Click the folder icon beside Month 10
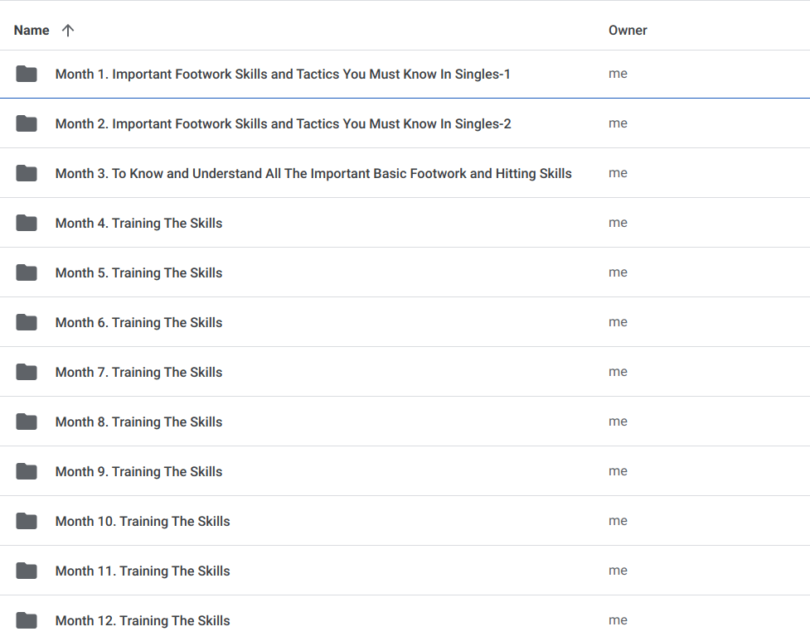810x641 pixels. click(x=26, y=521)
